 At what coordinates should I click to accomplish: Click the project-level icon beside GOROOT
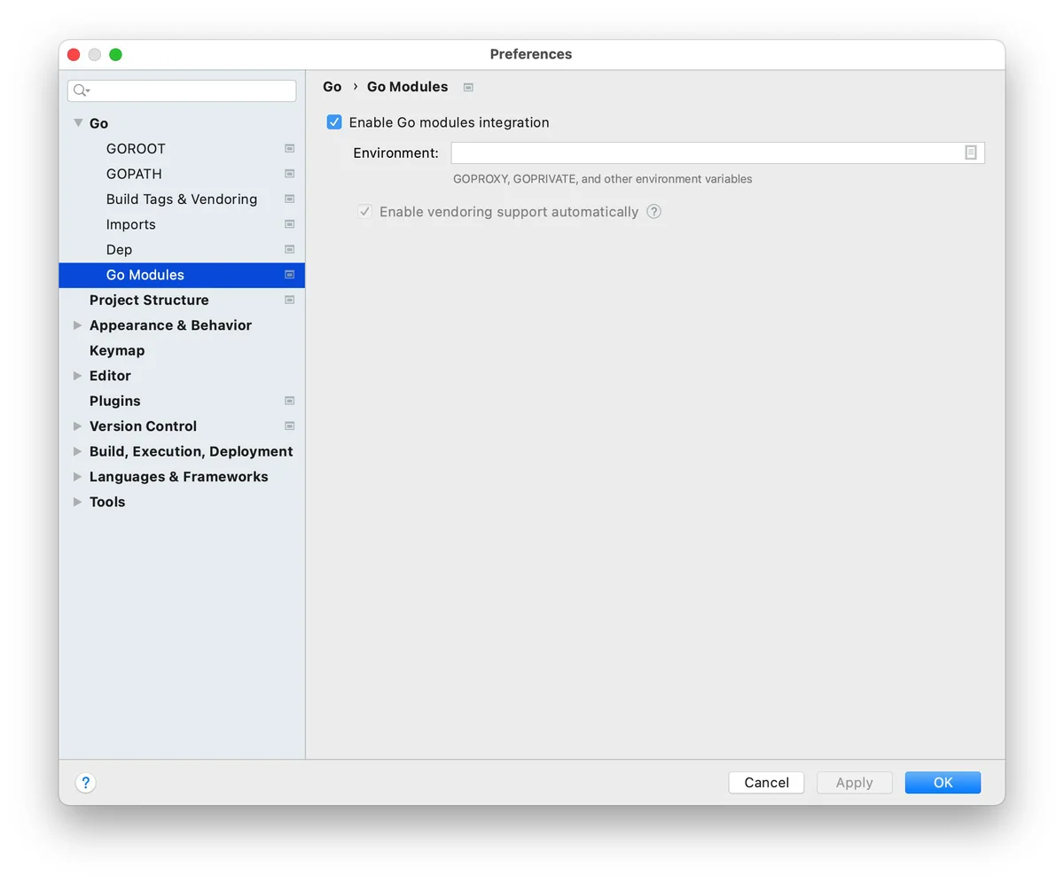289,149
